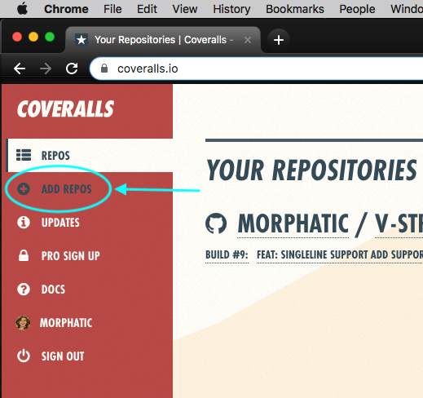Open Updates via the info icon
Viewport: 423px width, 398px height.
(x=24, y=222)
